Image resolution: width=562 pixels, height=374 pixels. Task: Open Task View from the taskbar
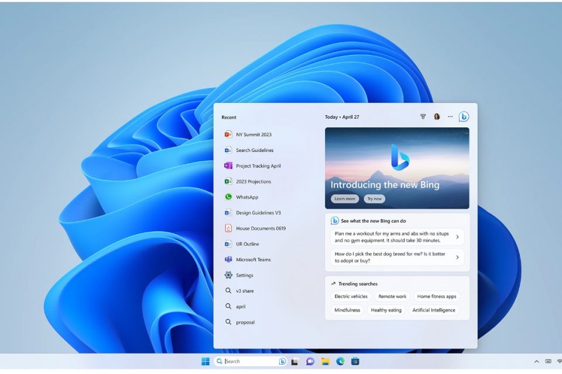294,362
